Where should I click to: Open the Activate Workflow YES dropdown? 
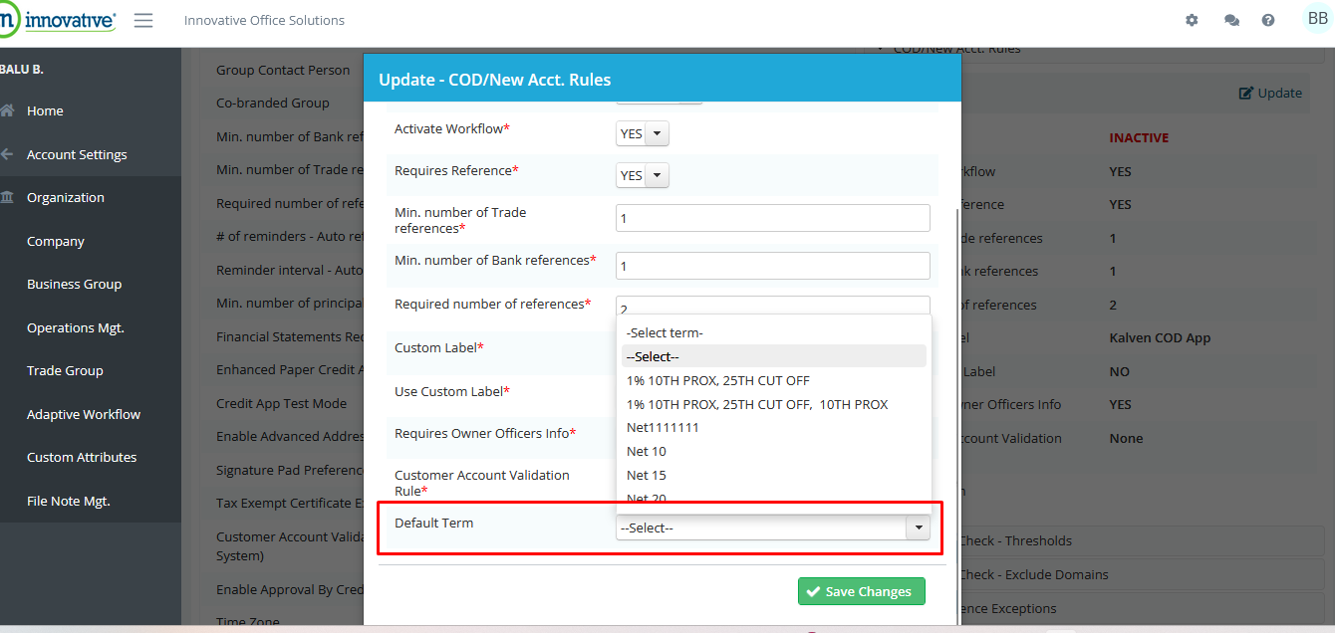tap(643, 133)
